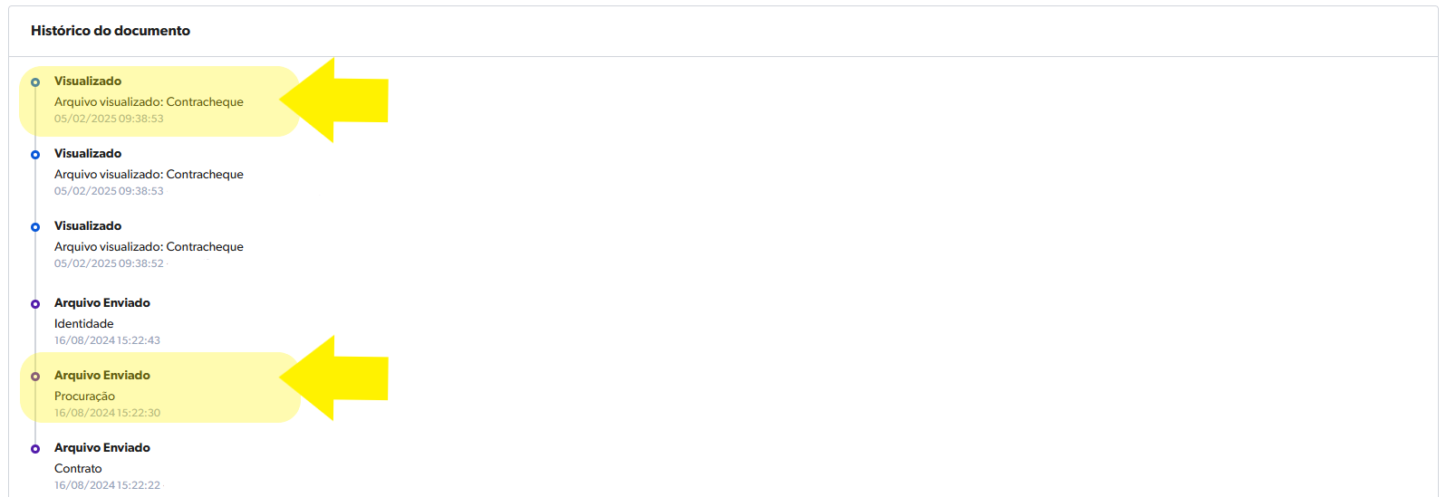This screenshot has height=497, width=1456.
Task: Open the "Contrato" file entry
Action: pyautogui.click(x=78, y=469)
